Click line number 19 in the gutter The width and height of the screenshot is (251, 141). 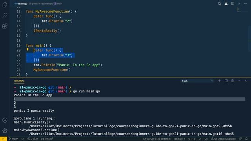[18, 45]
